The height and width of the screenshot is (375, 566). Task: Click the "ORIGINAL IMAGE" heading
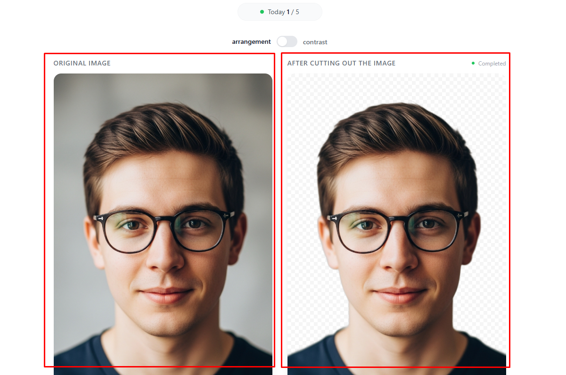click(x=82, y=63)
